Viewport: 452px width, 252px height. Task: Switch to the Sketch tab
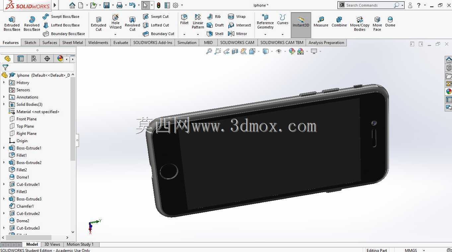point(30,42)
